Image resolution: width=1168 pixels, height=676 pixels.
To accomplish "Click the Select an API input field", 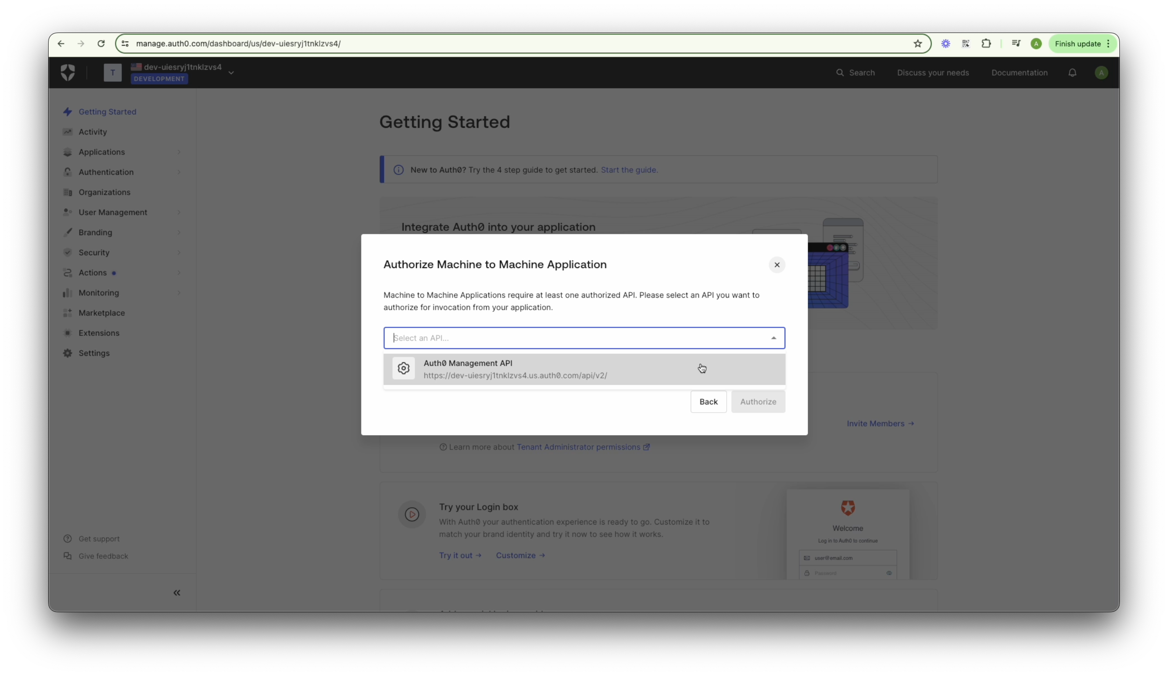I will coord(584,338).
